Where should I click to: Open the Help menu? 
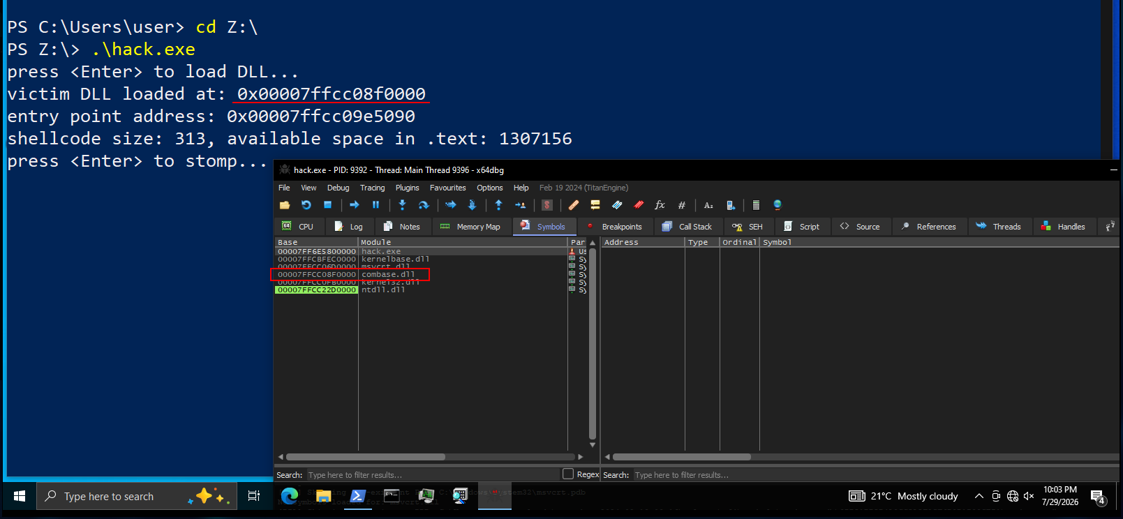pos(521,188)
